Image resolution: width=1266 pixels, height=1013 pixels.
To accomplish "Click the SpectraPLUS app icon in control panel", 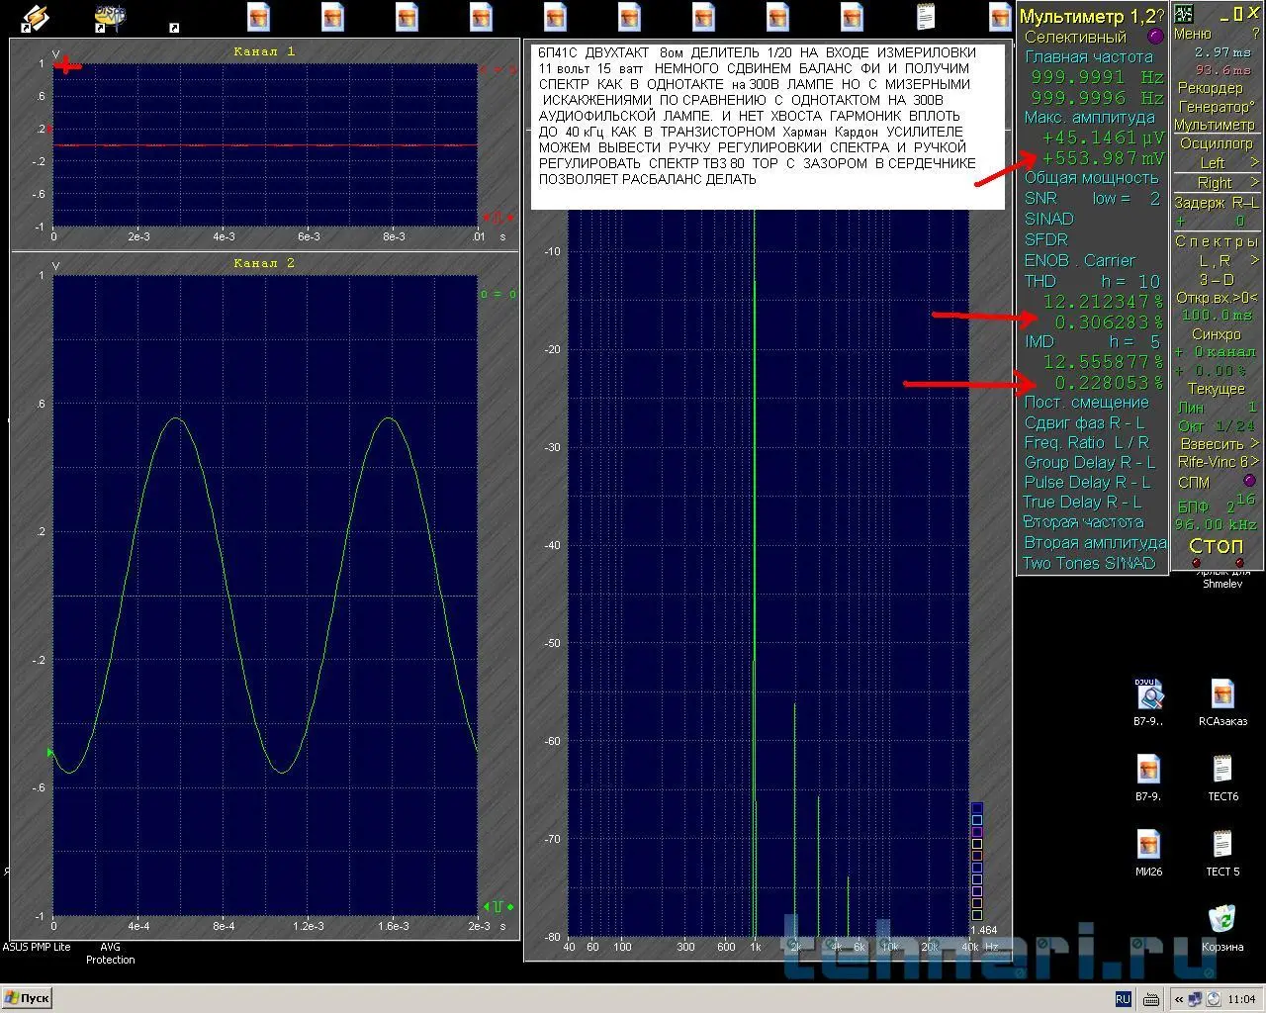I will (x=1183, y=14).
